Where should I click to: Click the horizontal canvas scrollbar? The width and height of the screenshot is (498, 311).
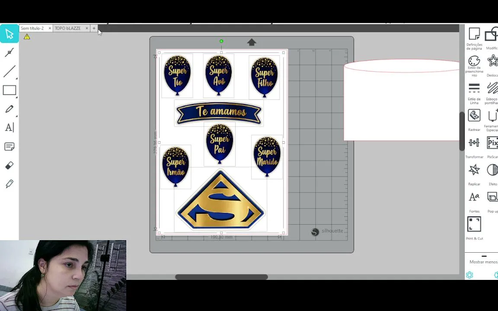(x=221, y=277)
